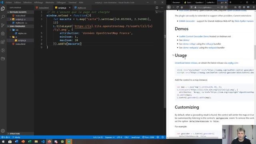Click the CRLF line ending status
The height and width of the screenshot is (144, 256).
pyautogui.click(x=126, y=137)
